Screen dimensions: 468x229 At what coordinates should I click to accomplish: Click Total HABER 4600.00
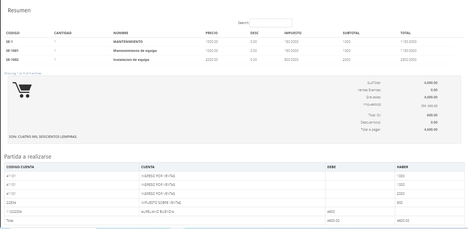[x=403, y=221]
